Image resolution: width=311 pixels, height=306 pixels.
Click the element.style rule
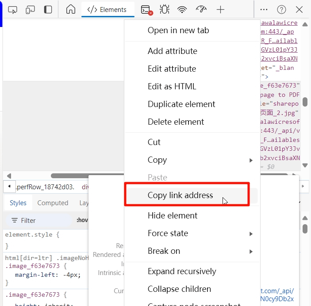tap(32, 235)
